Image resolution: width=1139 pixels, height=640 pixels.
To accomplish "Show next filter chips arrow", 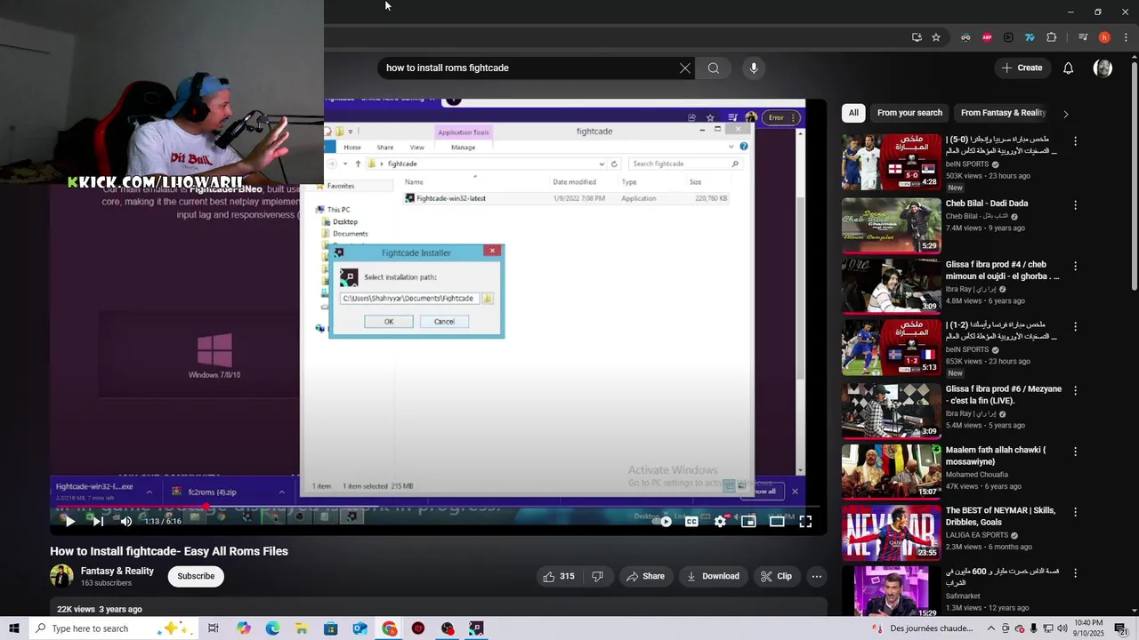I will pyautogui.click(x=1065, y=113).
